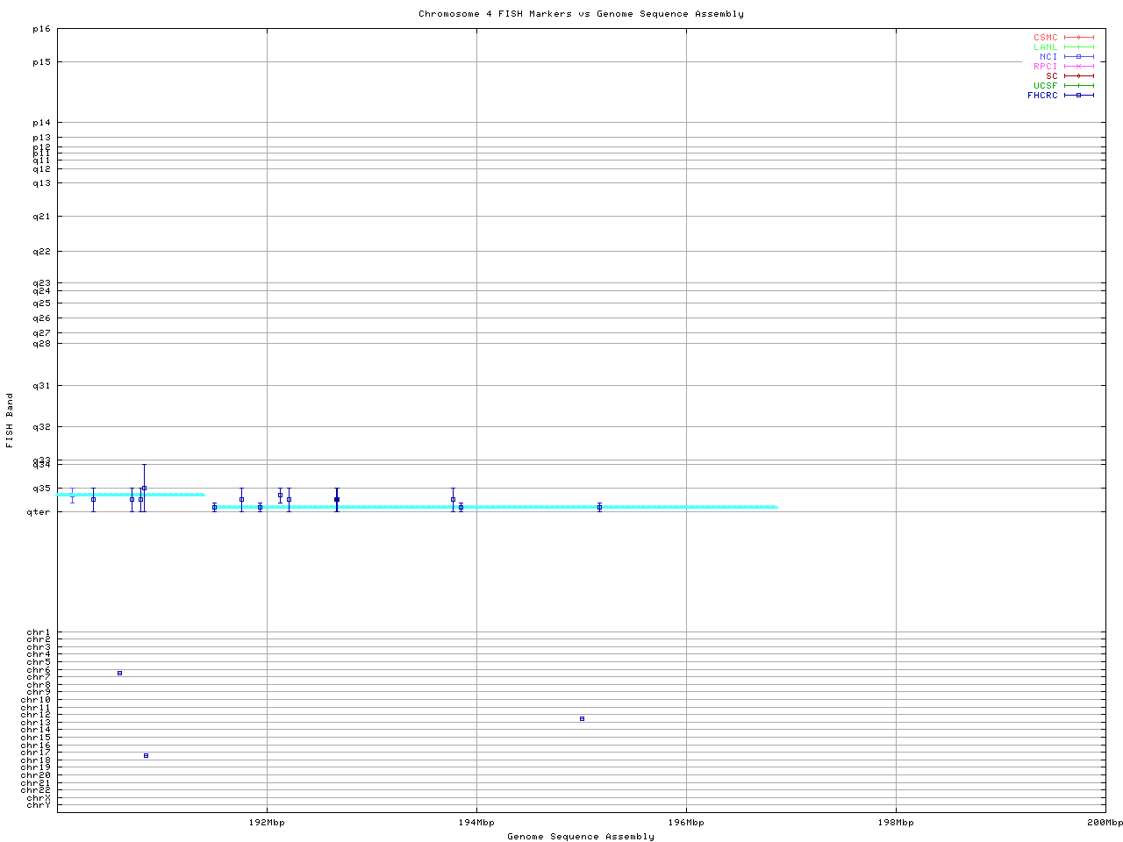Click the q22 band label

pos(42,252)
